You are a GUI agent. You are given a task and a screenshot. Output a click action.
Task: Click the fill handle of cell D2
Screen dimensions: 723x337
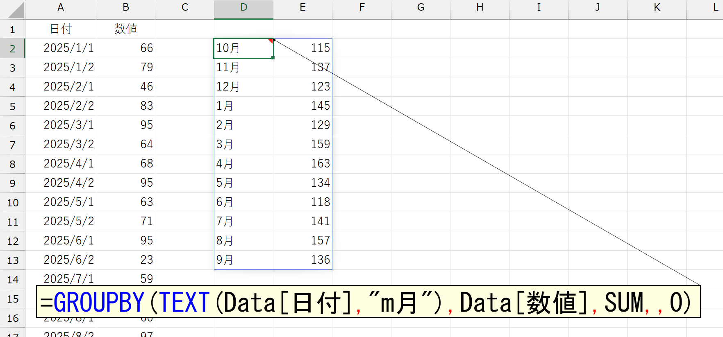pyautogui.click(x=273, y=58)
